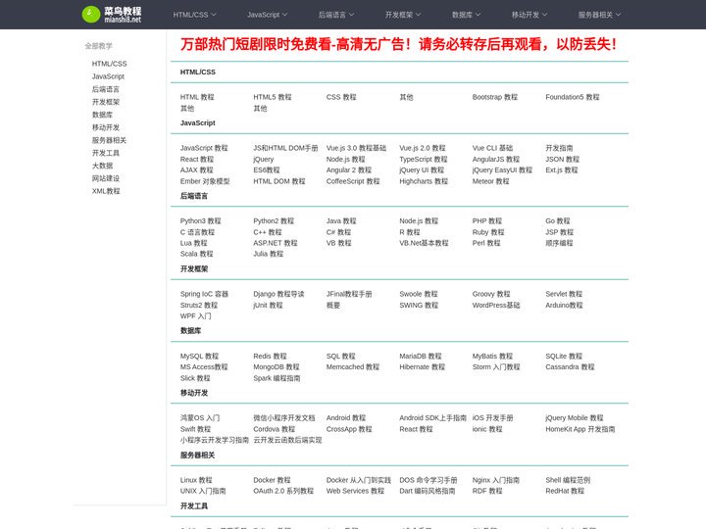
Task: Open the 鸿蒙OS 入门 link
Action: [200, 418]
